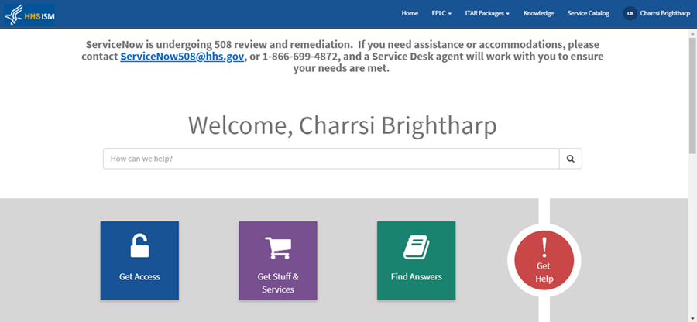This screenshot has width=697, height=322.
Task: Go to Home in navigation bar
Action: [410, 13]
